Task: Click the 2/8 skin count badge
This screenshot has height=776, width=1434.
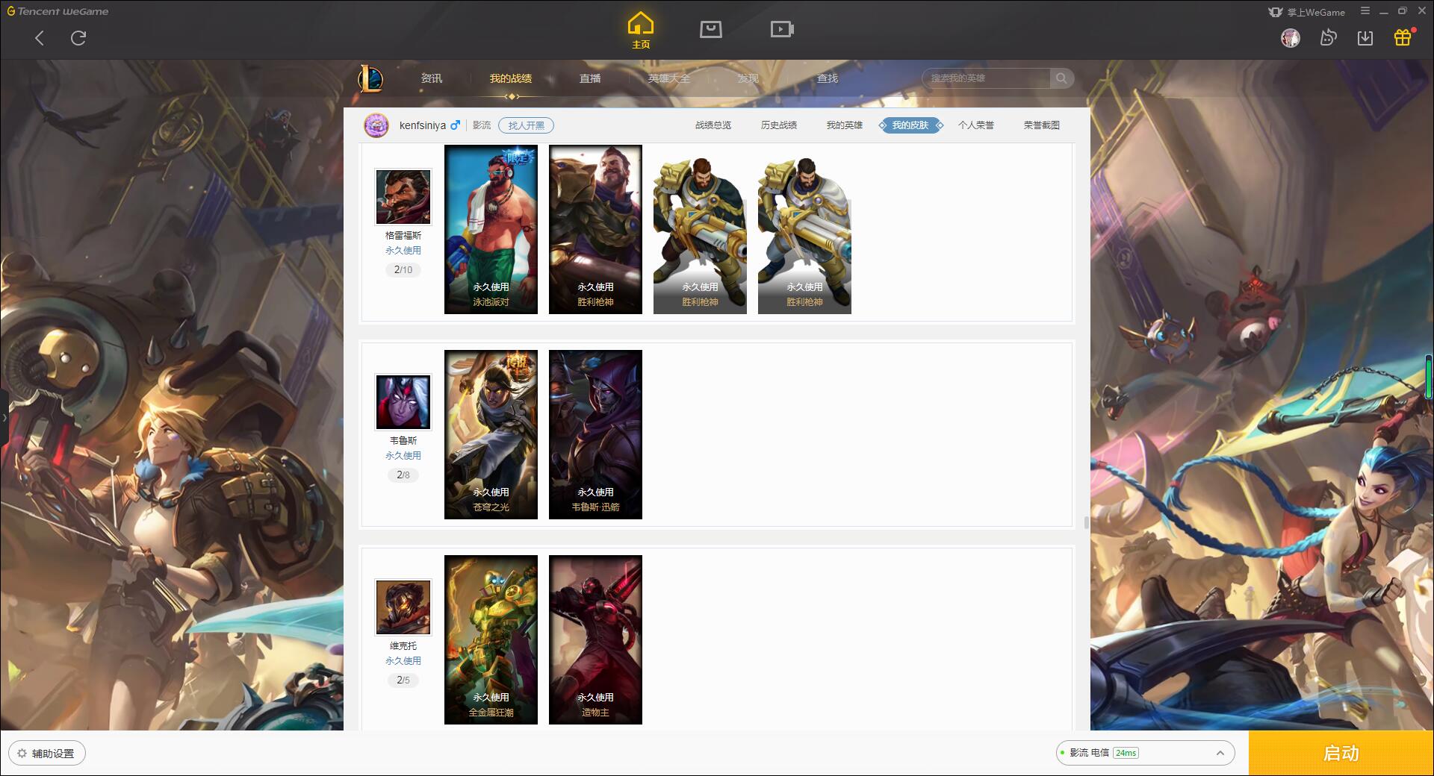Action: point(403,475)
